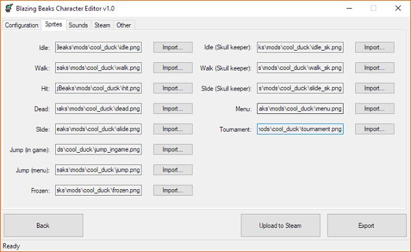This screenshot has height=252, width=411.
Task: Import the Tournament sprite
Action: [x=374, y=129]
